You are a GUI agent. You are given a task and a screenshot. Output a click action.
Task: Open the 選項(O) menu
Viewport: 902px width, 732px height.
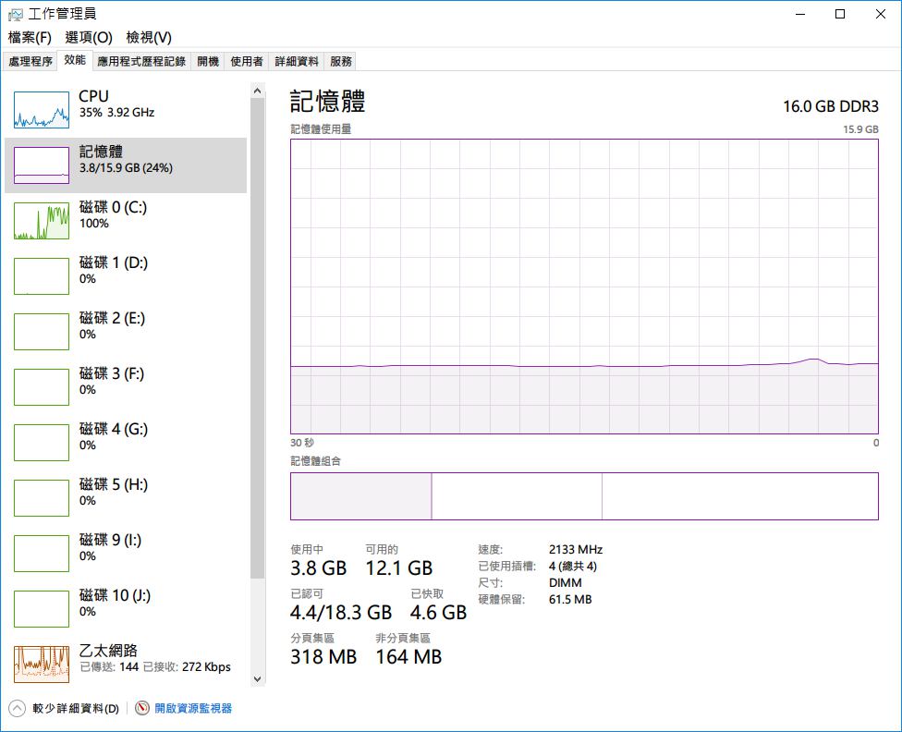pyautogui.click(x=89, y=37)
